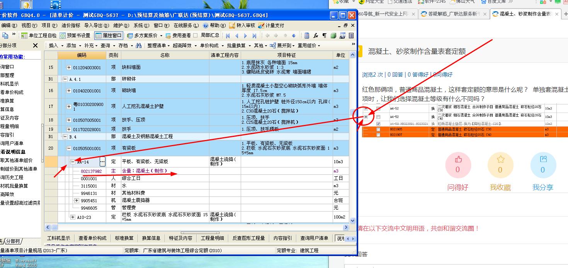
Task: Open the 视图 menu
Action: [x=29, y=26]
